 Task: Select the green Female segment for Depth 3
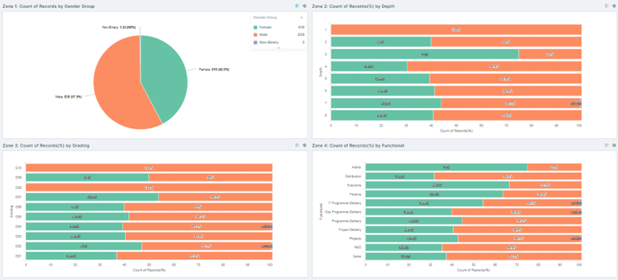425,54
